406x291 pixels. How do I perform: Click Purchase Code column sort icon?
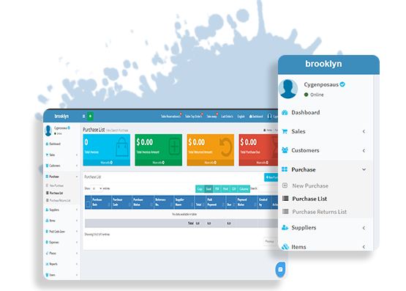129,205
